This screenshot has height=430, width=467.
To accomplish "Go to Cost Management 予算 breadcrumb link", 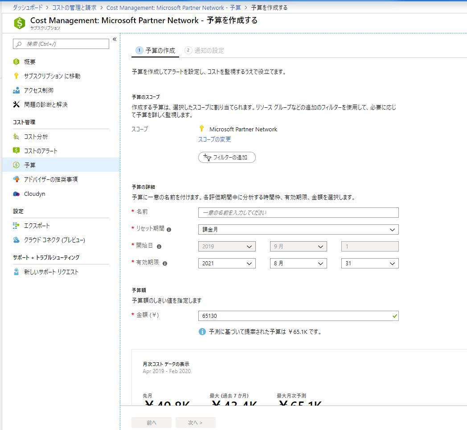I will [x=174, y=8].
